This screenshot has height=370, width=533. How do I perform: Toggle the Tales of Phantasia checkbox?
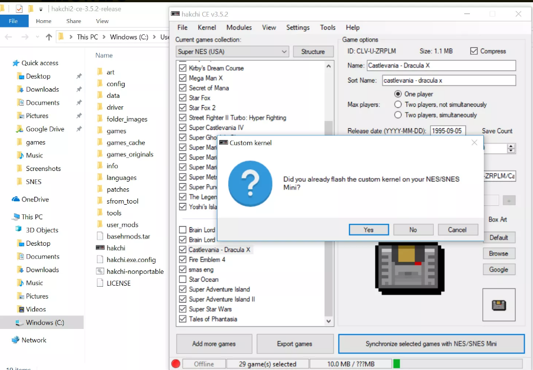[x=183, y=319]
